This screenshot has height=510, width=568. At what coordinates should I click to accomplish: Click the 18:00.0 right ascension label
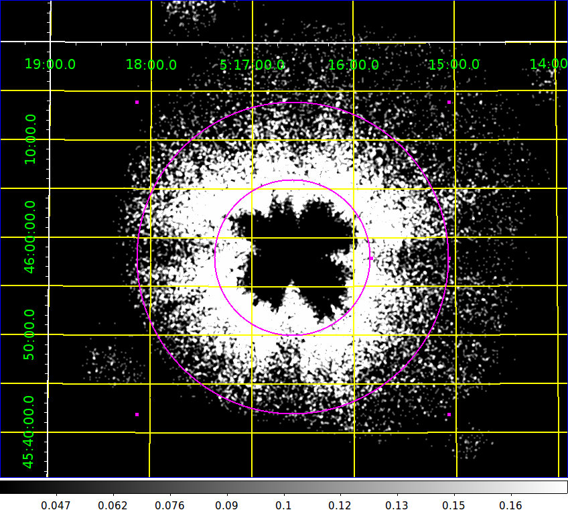151,65
